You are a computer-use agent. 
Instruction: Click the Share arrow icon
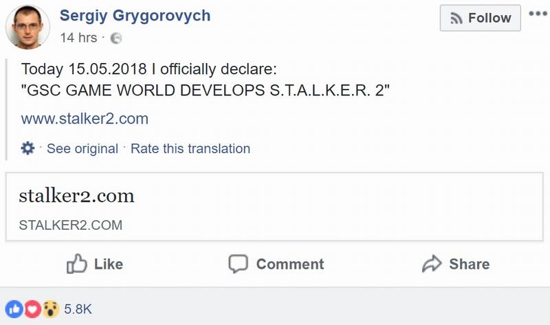(x=432, y=264)
